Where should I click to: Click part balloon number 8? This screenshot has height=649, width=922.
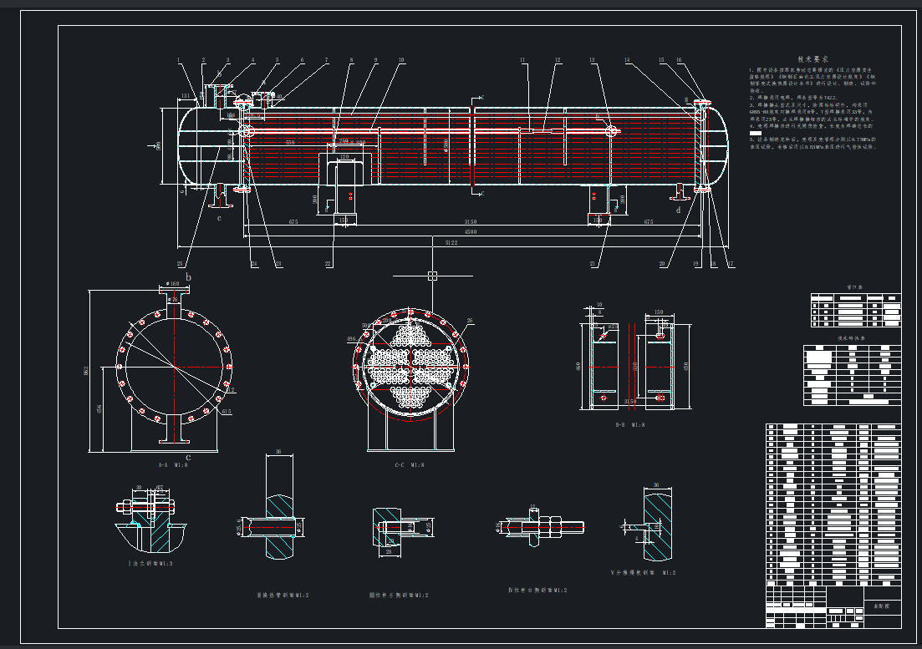[x=352, y=60]
